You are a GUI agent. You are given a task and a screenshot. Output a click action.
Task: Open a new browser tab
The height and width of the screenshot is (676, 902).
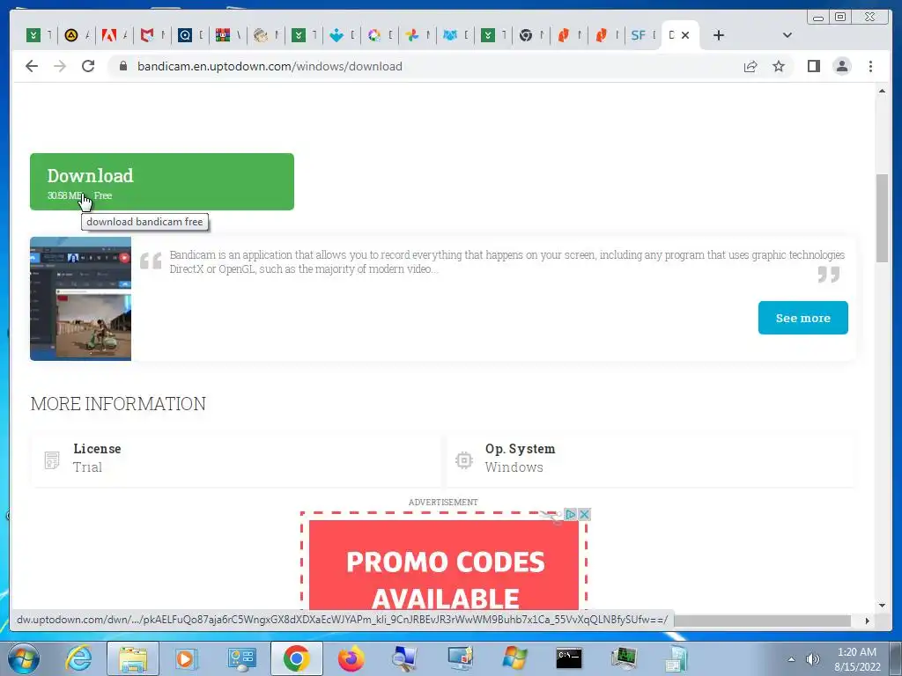tap(719, 35)
